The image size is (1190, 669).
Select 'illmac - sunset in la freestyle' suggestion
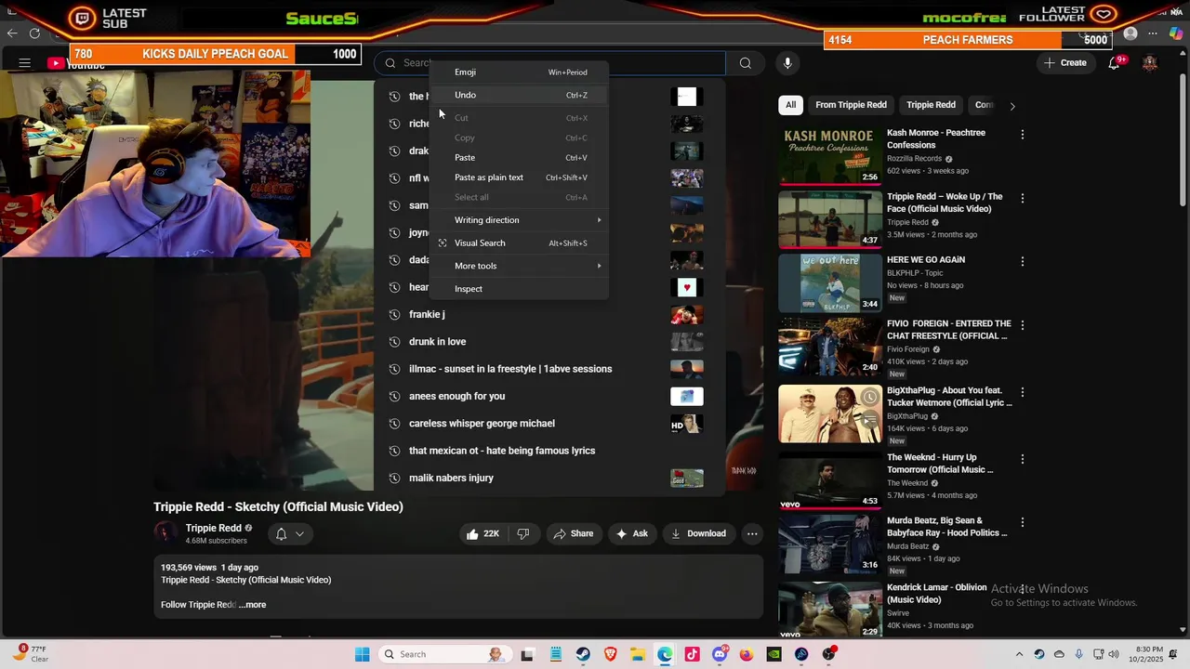click(549, 369)
